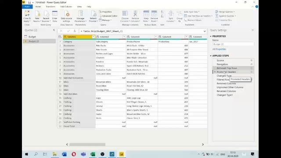The width and height of the screenshot is (281, 158).
Task: Select the Unpivoted Other Columns step
Action: pyautogui.click(x=230, y=87)
